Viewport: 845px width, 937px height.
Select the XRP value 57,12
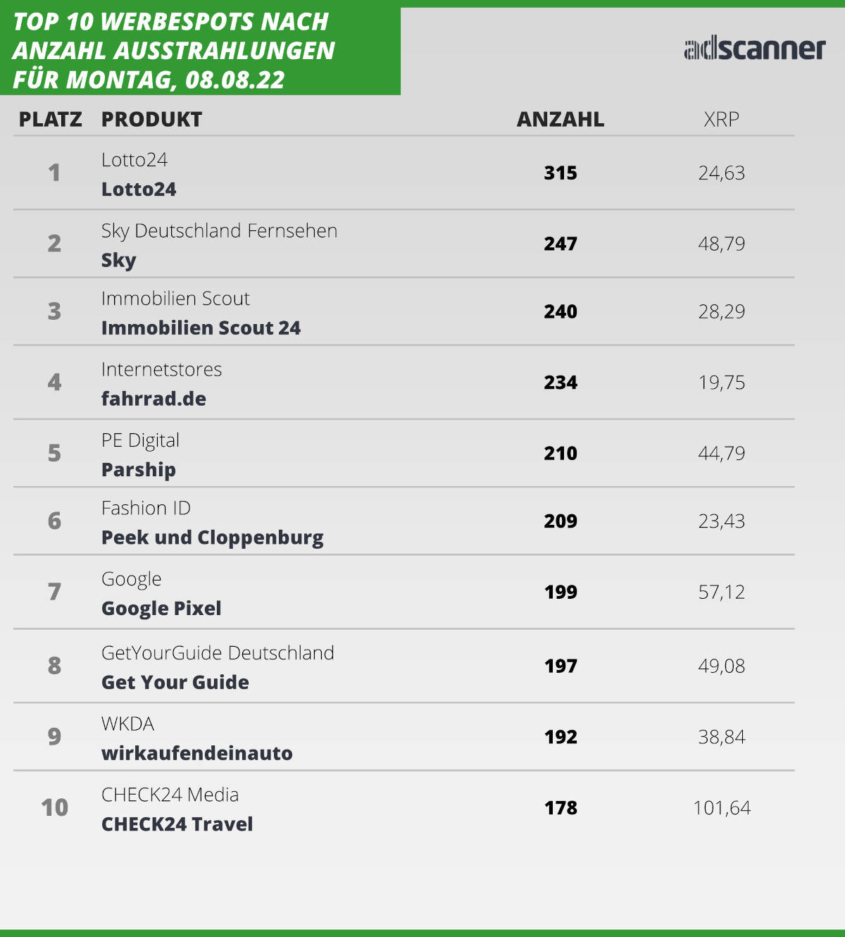(722, 592)
